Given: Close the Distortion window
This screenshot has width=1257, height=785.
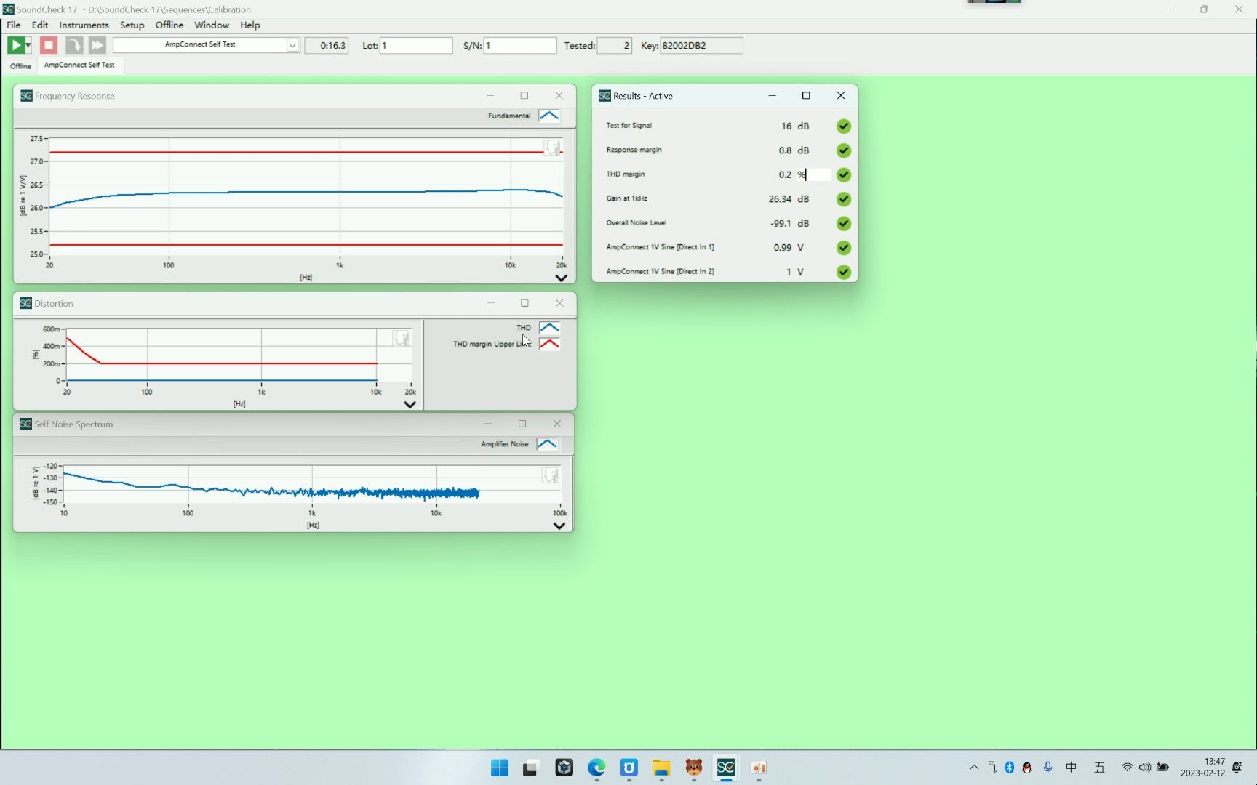Looking at the screenshot, I should click(559, 303).
